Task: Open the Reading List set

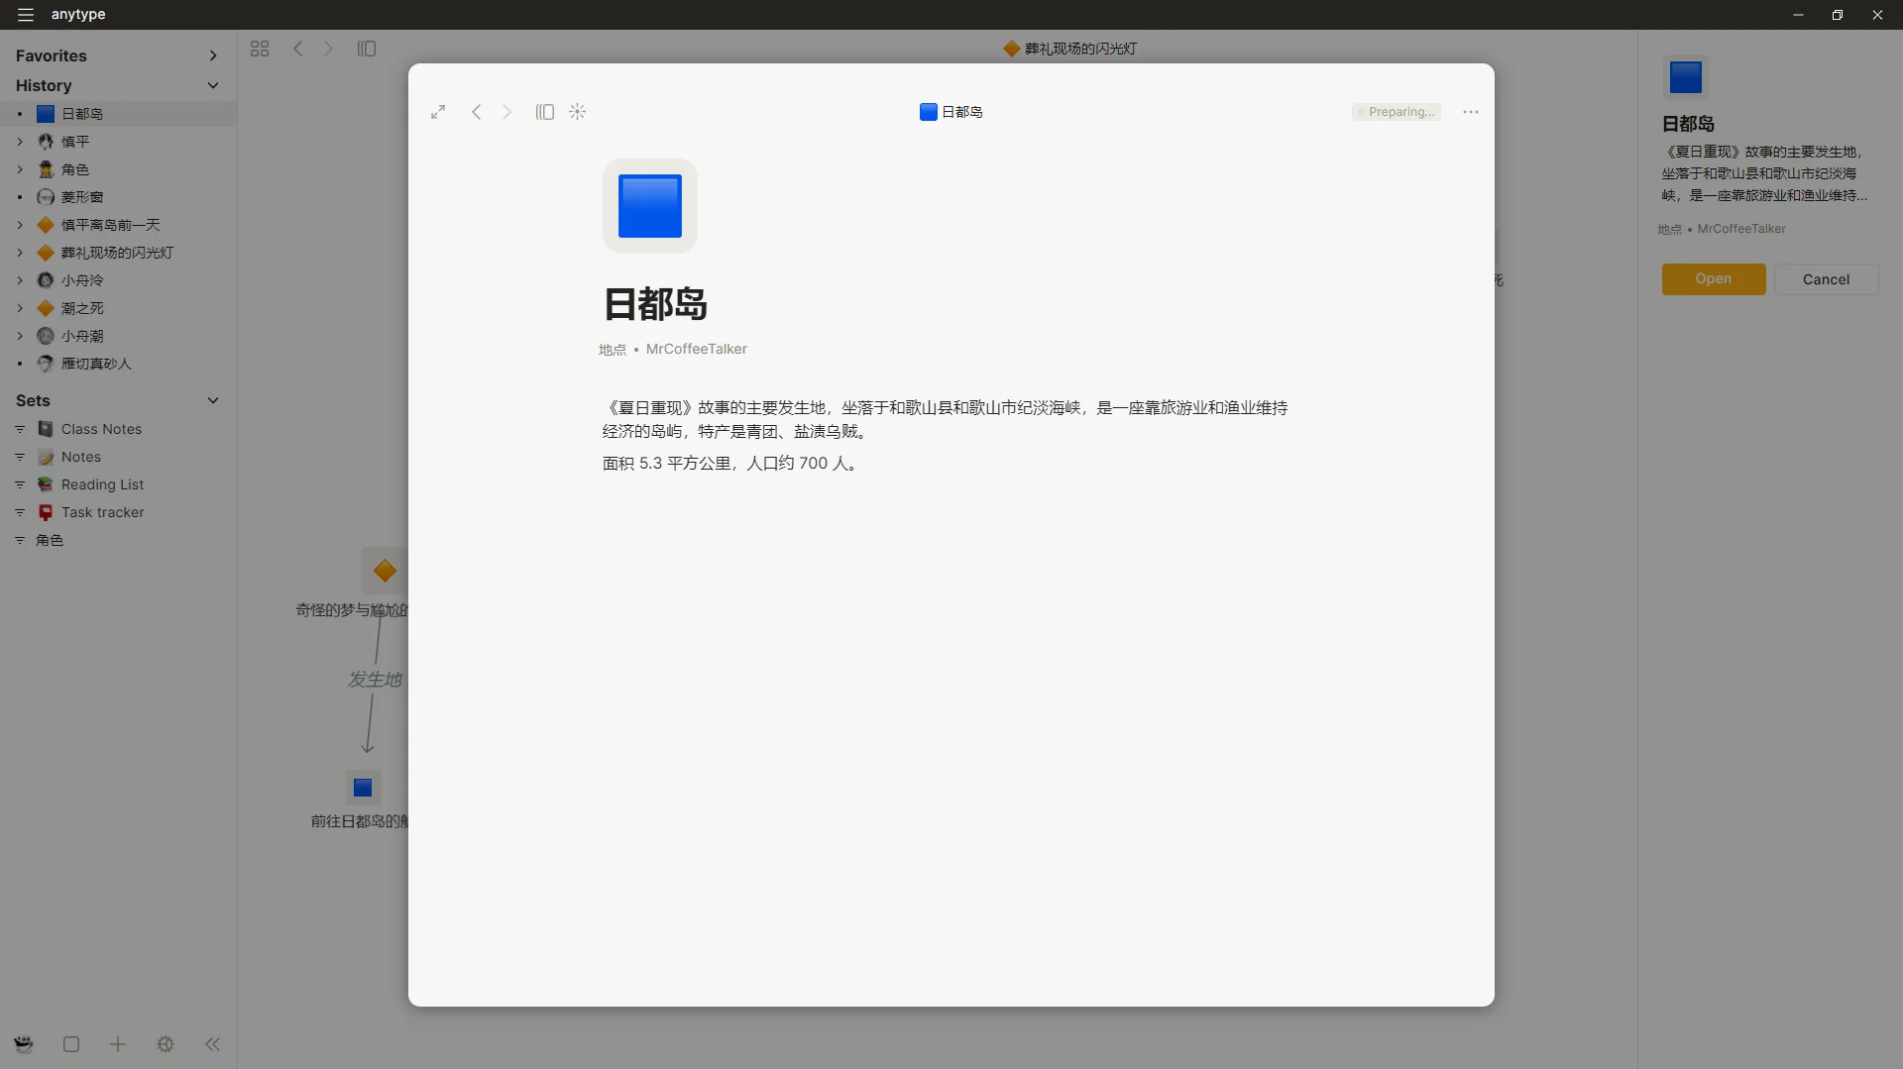Action: point(102,484)
